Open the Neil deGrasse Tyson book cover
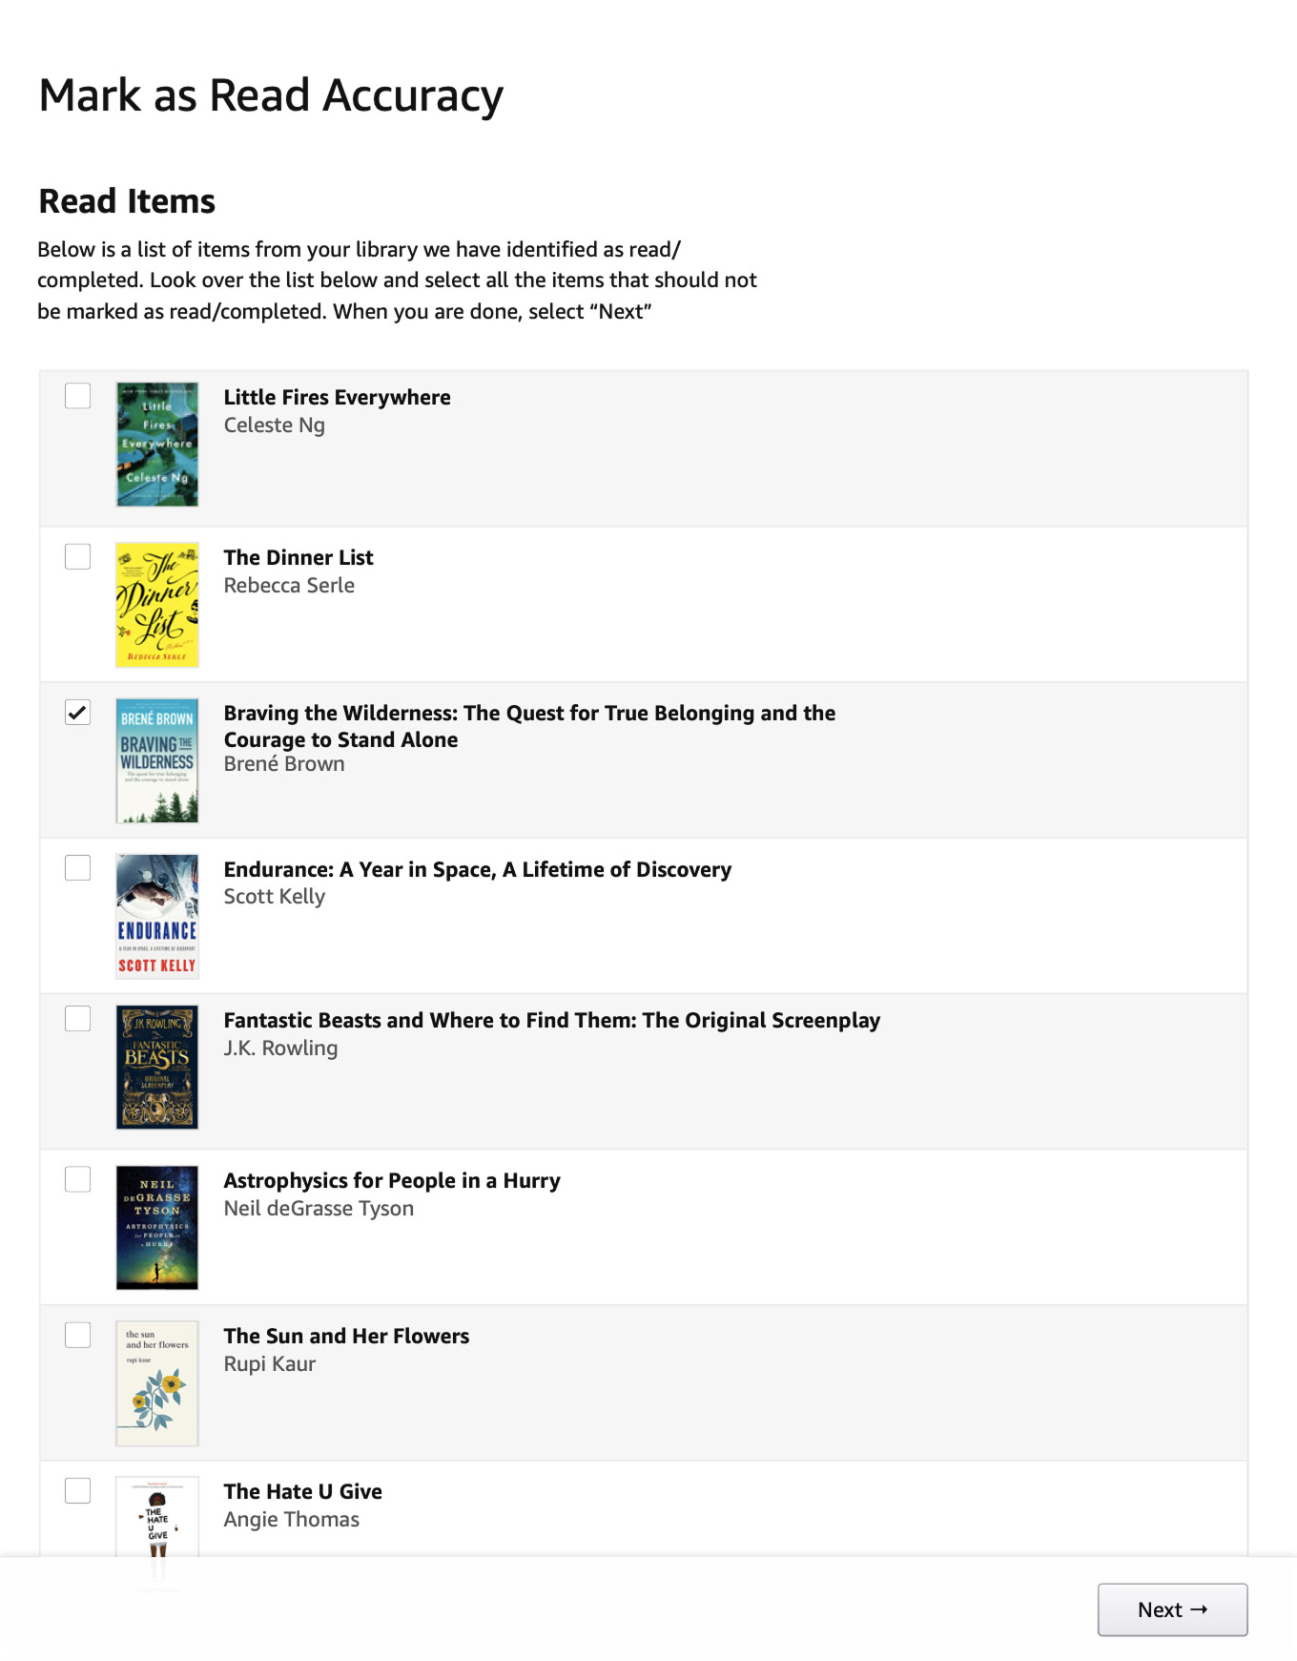Viewport: 1297px width, 1661px height. click(157, 1228)
